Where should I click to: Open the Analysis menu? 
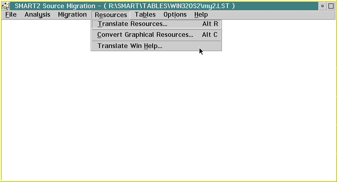[x=37, y=15]
